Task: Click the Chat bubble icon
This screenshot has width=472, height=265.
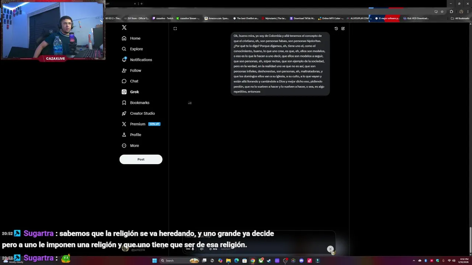Action: 124,81
